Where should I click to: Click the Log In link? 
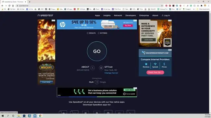pyautogui.click(x=166, y=15)
